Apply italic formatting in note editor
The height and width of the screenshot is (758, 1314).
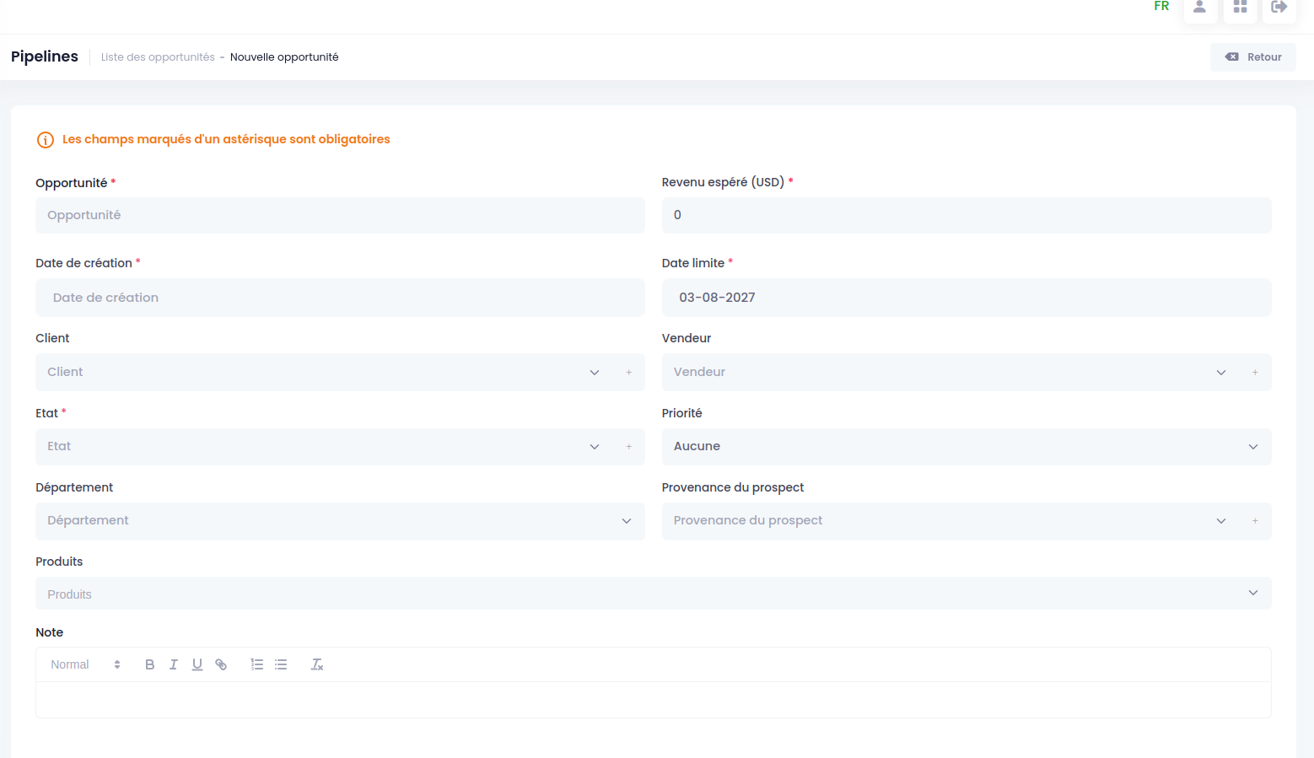point(173,664)
